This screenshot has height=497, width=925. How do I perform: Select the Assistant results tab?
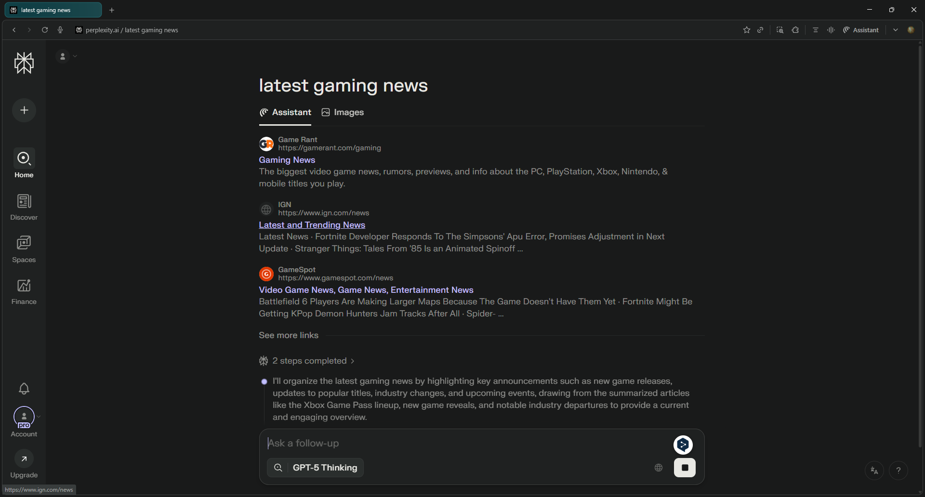[x=285, y=112]
